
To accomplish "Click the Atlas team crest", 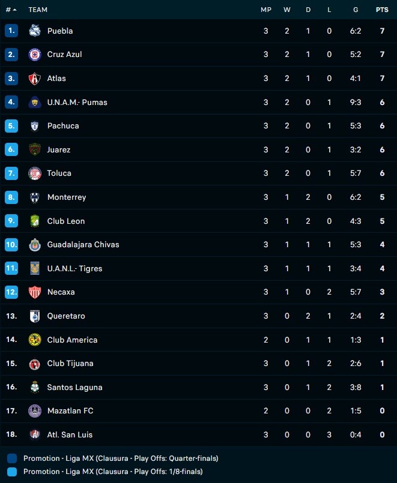I will click(x=34, y=79).
